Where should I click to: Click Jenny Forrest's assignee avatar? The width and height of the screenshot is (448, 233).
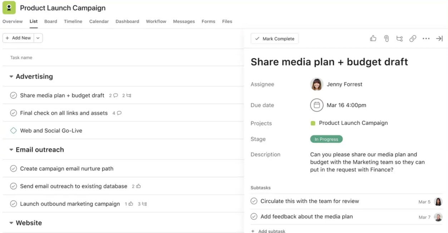[316, 84]
